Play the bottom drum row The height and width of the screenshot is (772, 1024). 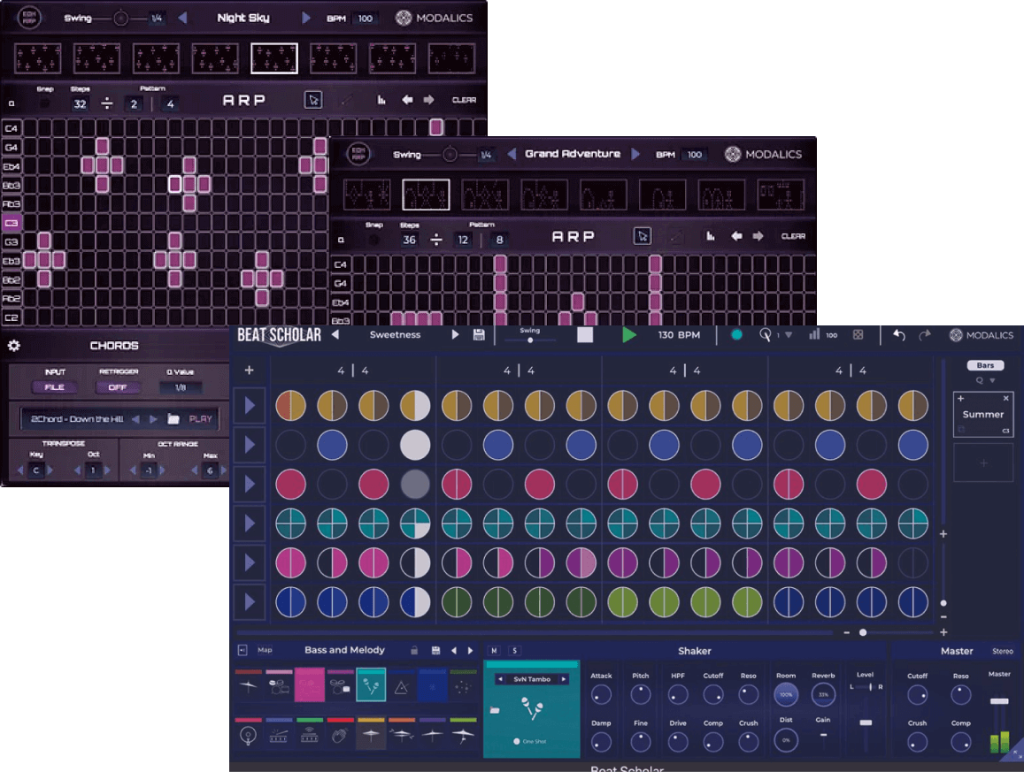point(250,601)
